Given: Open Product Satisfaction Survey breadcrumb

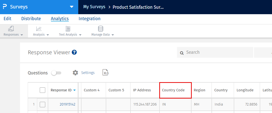Looking at the screenshot, I should (x=138, y=7).
